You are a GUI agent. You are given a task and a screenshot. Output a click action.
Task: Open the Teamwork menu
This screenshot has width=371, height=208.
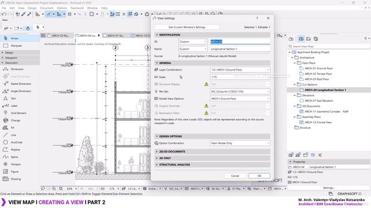(x=77, y=8)
